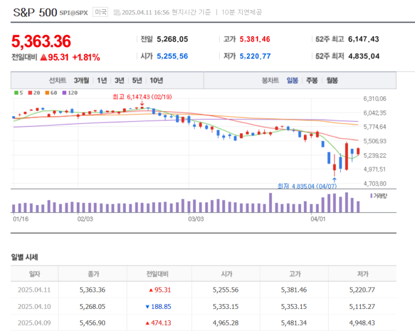Select the 3개월 line chart period
Screen dimensions: 415x331
click(81, 81)
